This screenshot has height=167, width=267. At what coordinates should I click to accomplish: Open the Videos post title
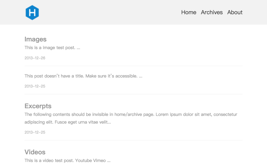coord(35,152)
